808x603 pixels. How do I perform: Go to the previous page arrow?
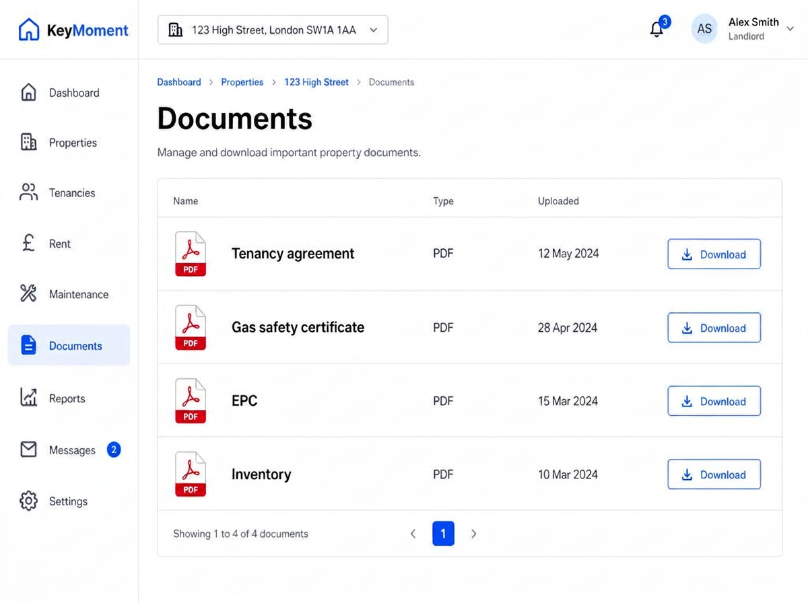[413, 534]
